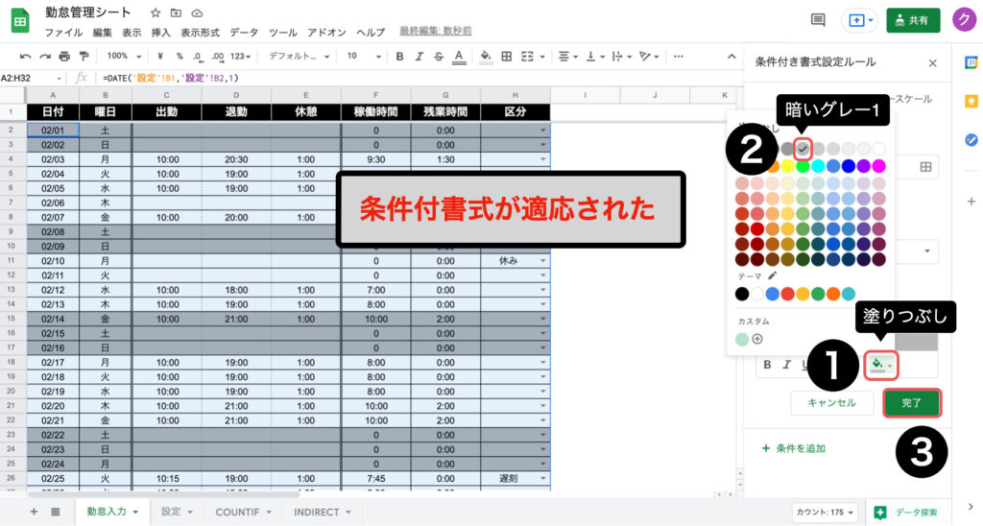Choose the yellow color swatch

pos(788,166)
